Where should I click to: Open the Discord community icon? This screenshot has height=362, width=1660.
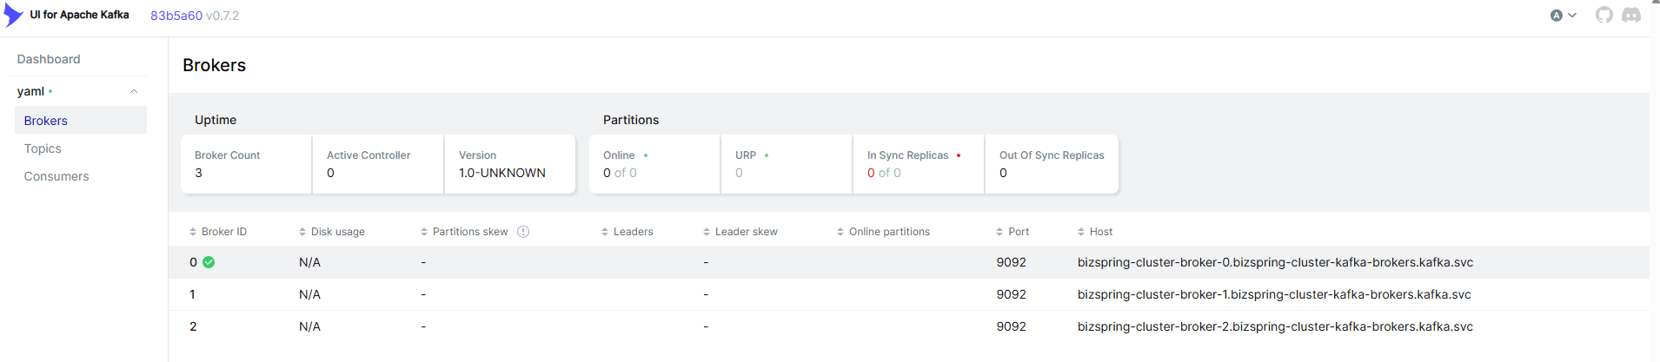point(1631,15)
